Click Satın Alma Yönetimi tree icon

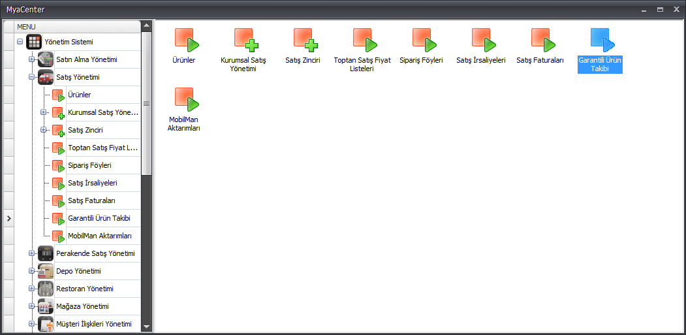pyautogui.click(x=46, y=59)
